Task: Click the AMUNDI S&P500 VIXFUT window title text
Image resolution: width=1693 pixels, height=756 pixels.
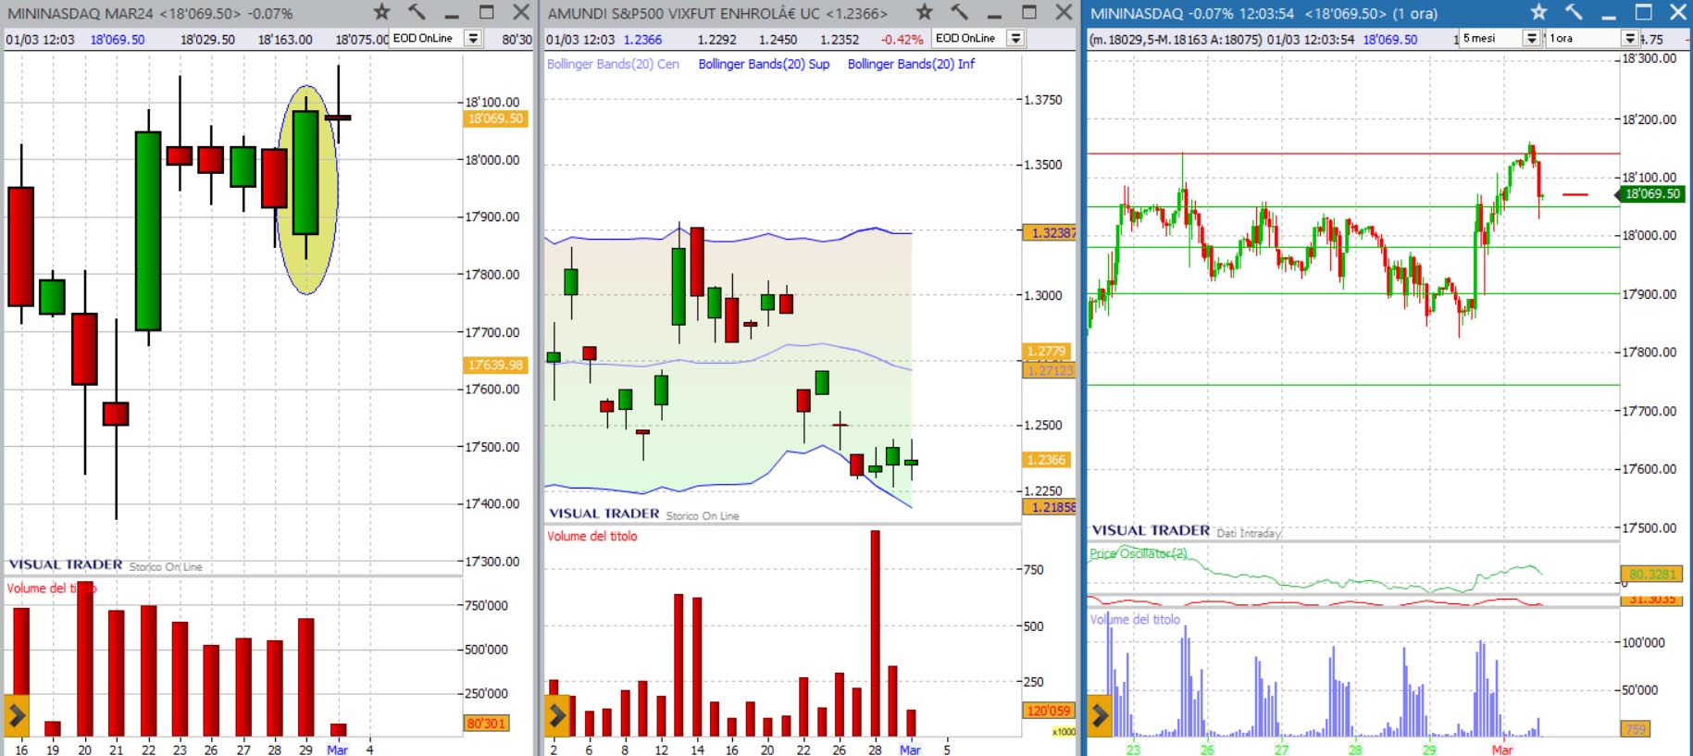Action: click(x=716, y=13)
